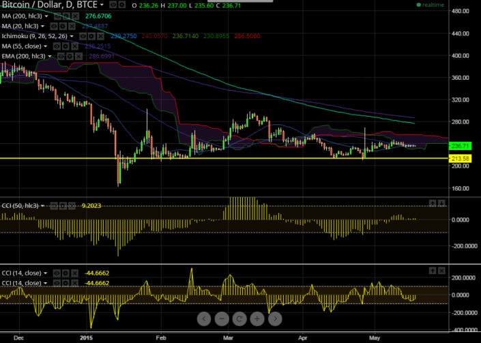Open lower CCI (14, close) settings gear
This screenshot has width=481, height=343.
click(65, 283)
